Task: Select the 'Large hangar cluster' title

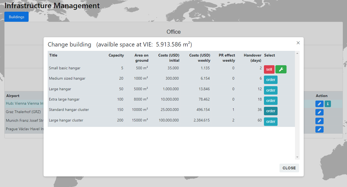Action: tap(66, 120)
